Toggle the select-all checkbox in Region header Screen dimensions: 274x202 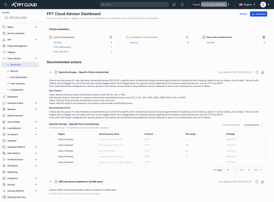click(52, 134)
